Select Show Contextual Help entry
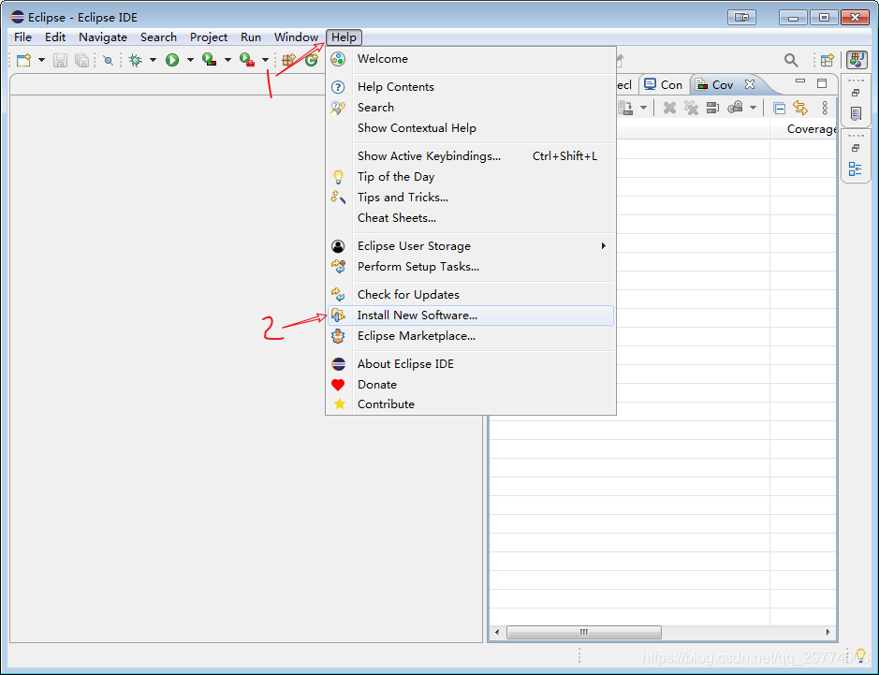Image resolution: width=879 pixels, height=675 pixels. tap(470, 128)
